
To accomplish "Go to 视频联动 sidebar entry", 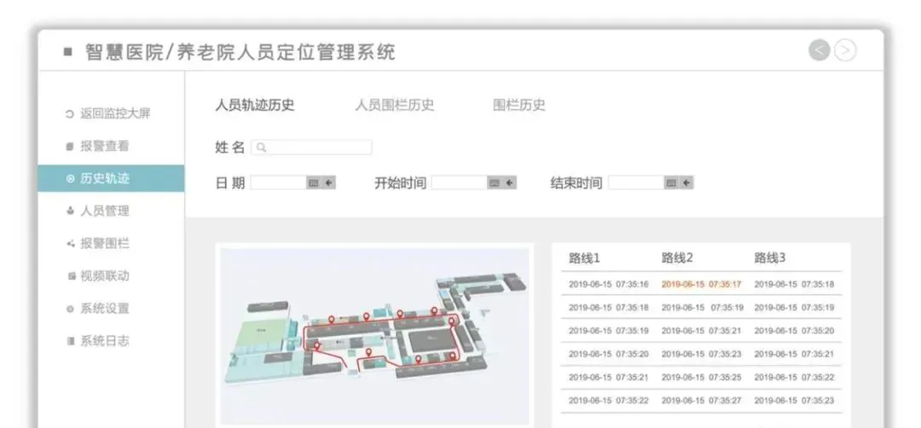I will 104,275.
